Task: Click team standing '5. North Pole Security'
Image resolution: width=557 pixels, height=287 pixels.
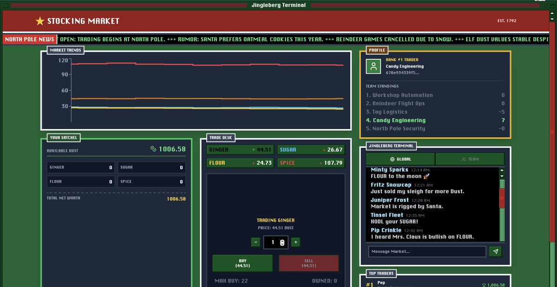Action: [435, 128]
